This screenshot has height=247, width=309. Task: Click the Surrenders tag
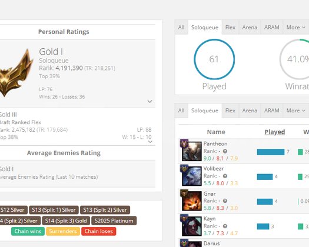(x=63, y=231)
